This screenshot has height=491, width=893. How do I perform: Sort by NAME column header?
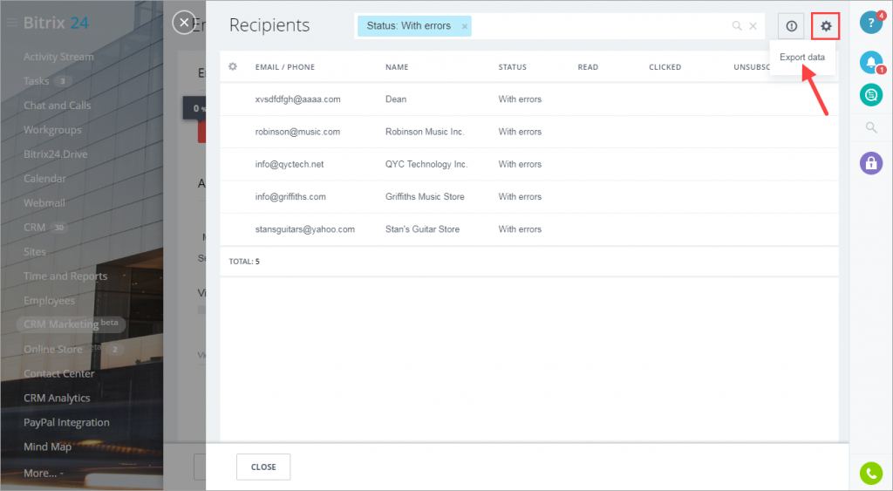pos(397,67)
